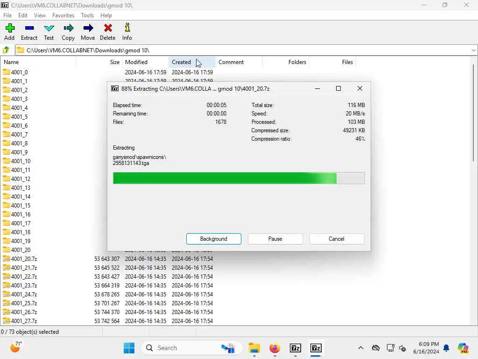Open the Edit menu
Image resolution: width=478 pixels, height=359 pixels.
(x=22, y=15)
